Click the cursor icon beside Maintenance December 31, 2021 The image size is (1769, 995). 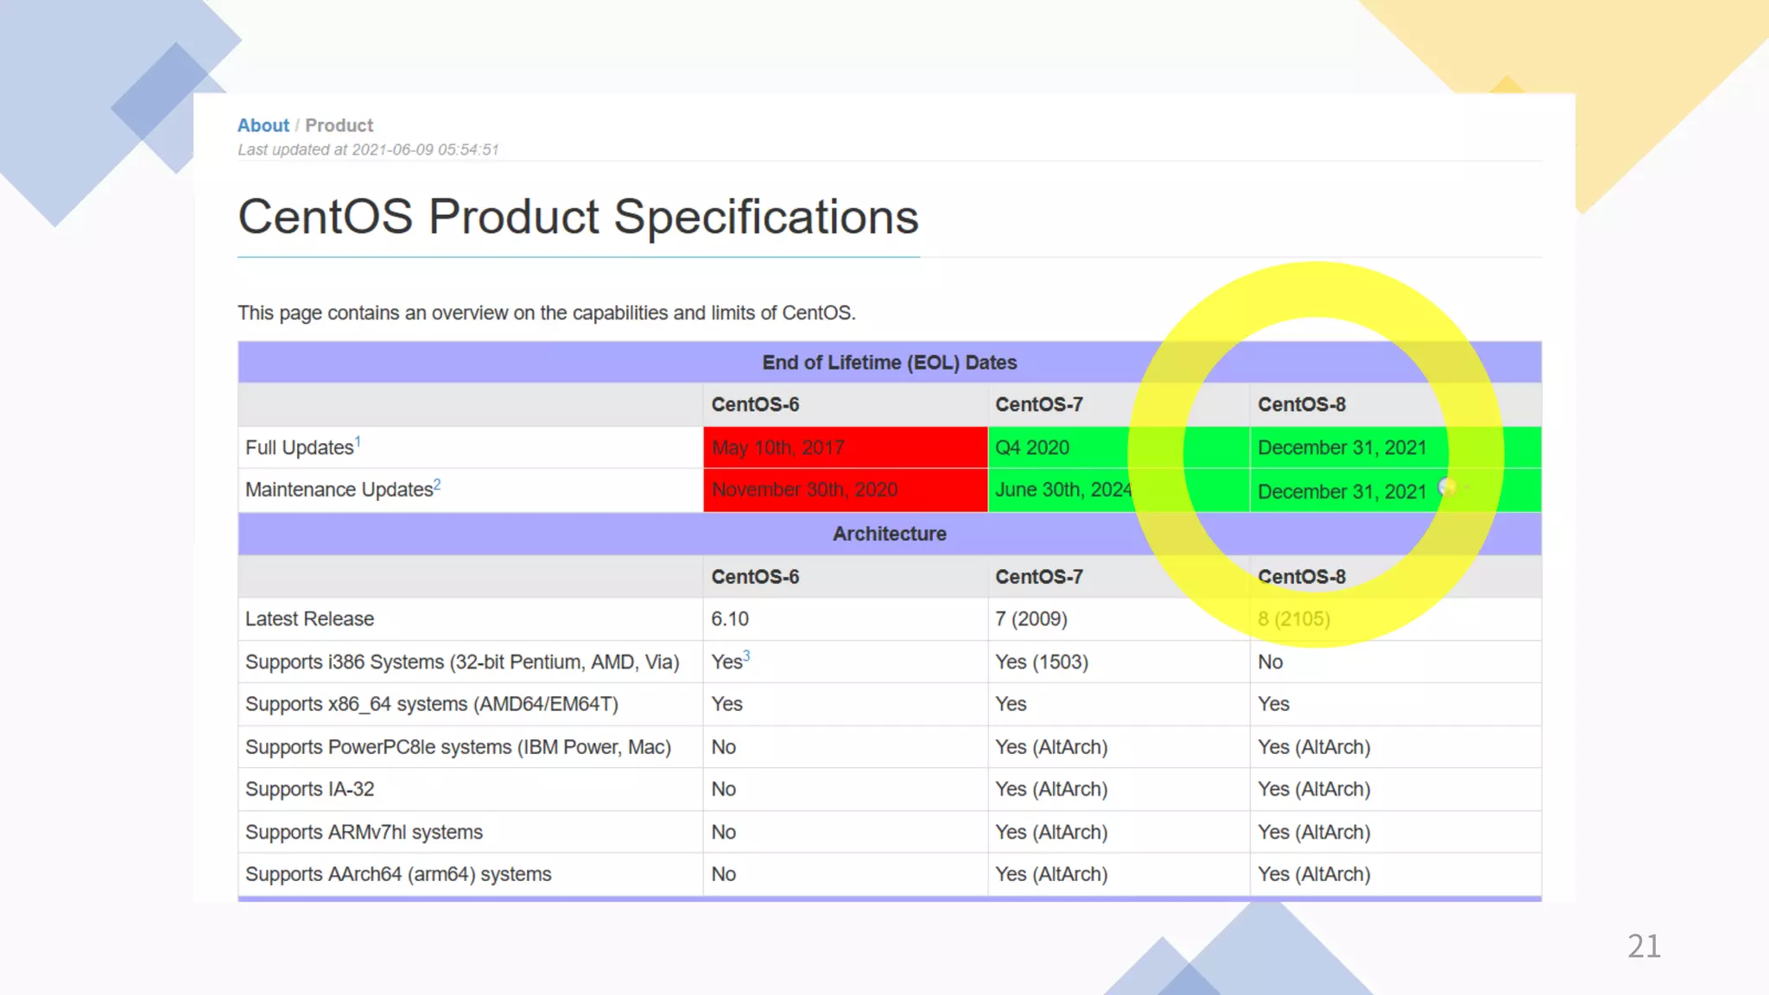[1448, 488]
